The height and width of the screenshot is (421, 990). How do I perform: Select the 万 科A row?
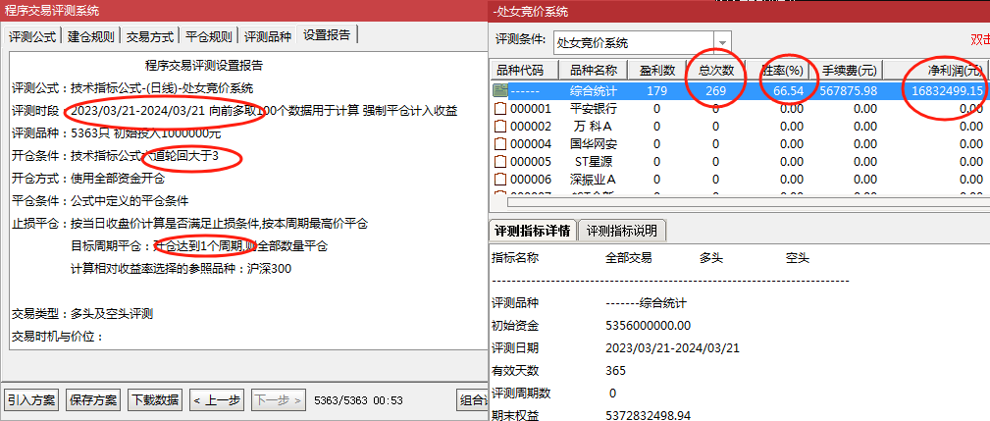(740, 127)
